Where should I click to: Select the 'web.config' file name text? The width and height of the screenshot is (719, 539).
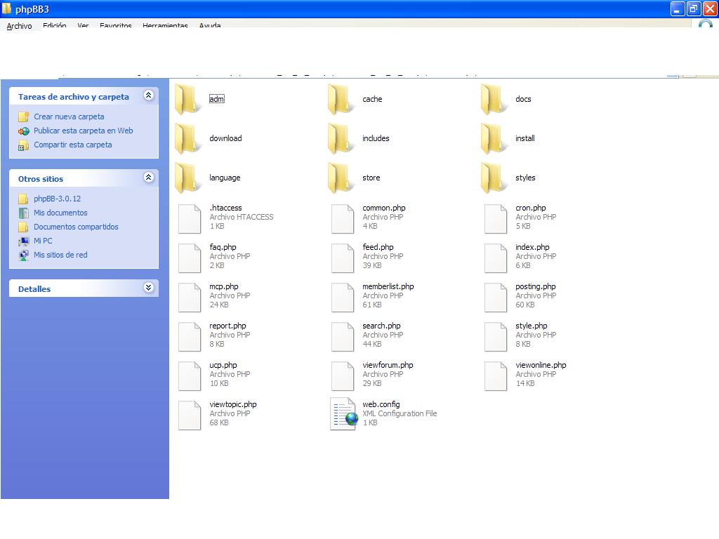pos(381,404)
